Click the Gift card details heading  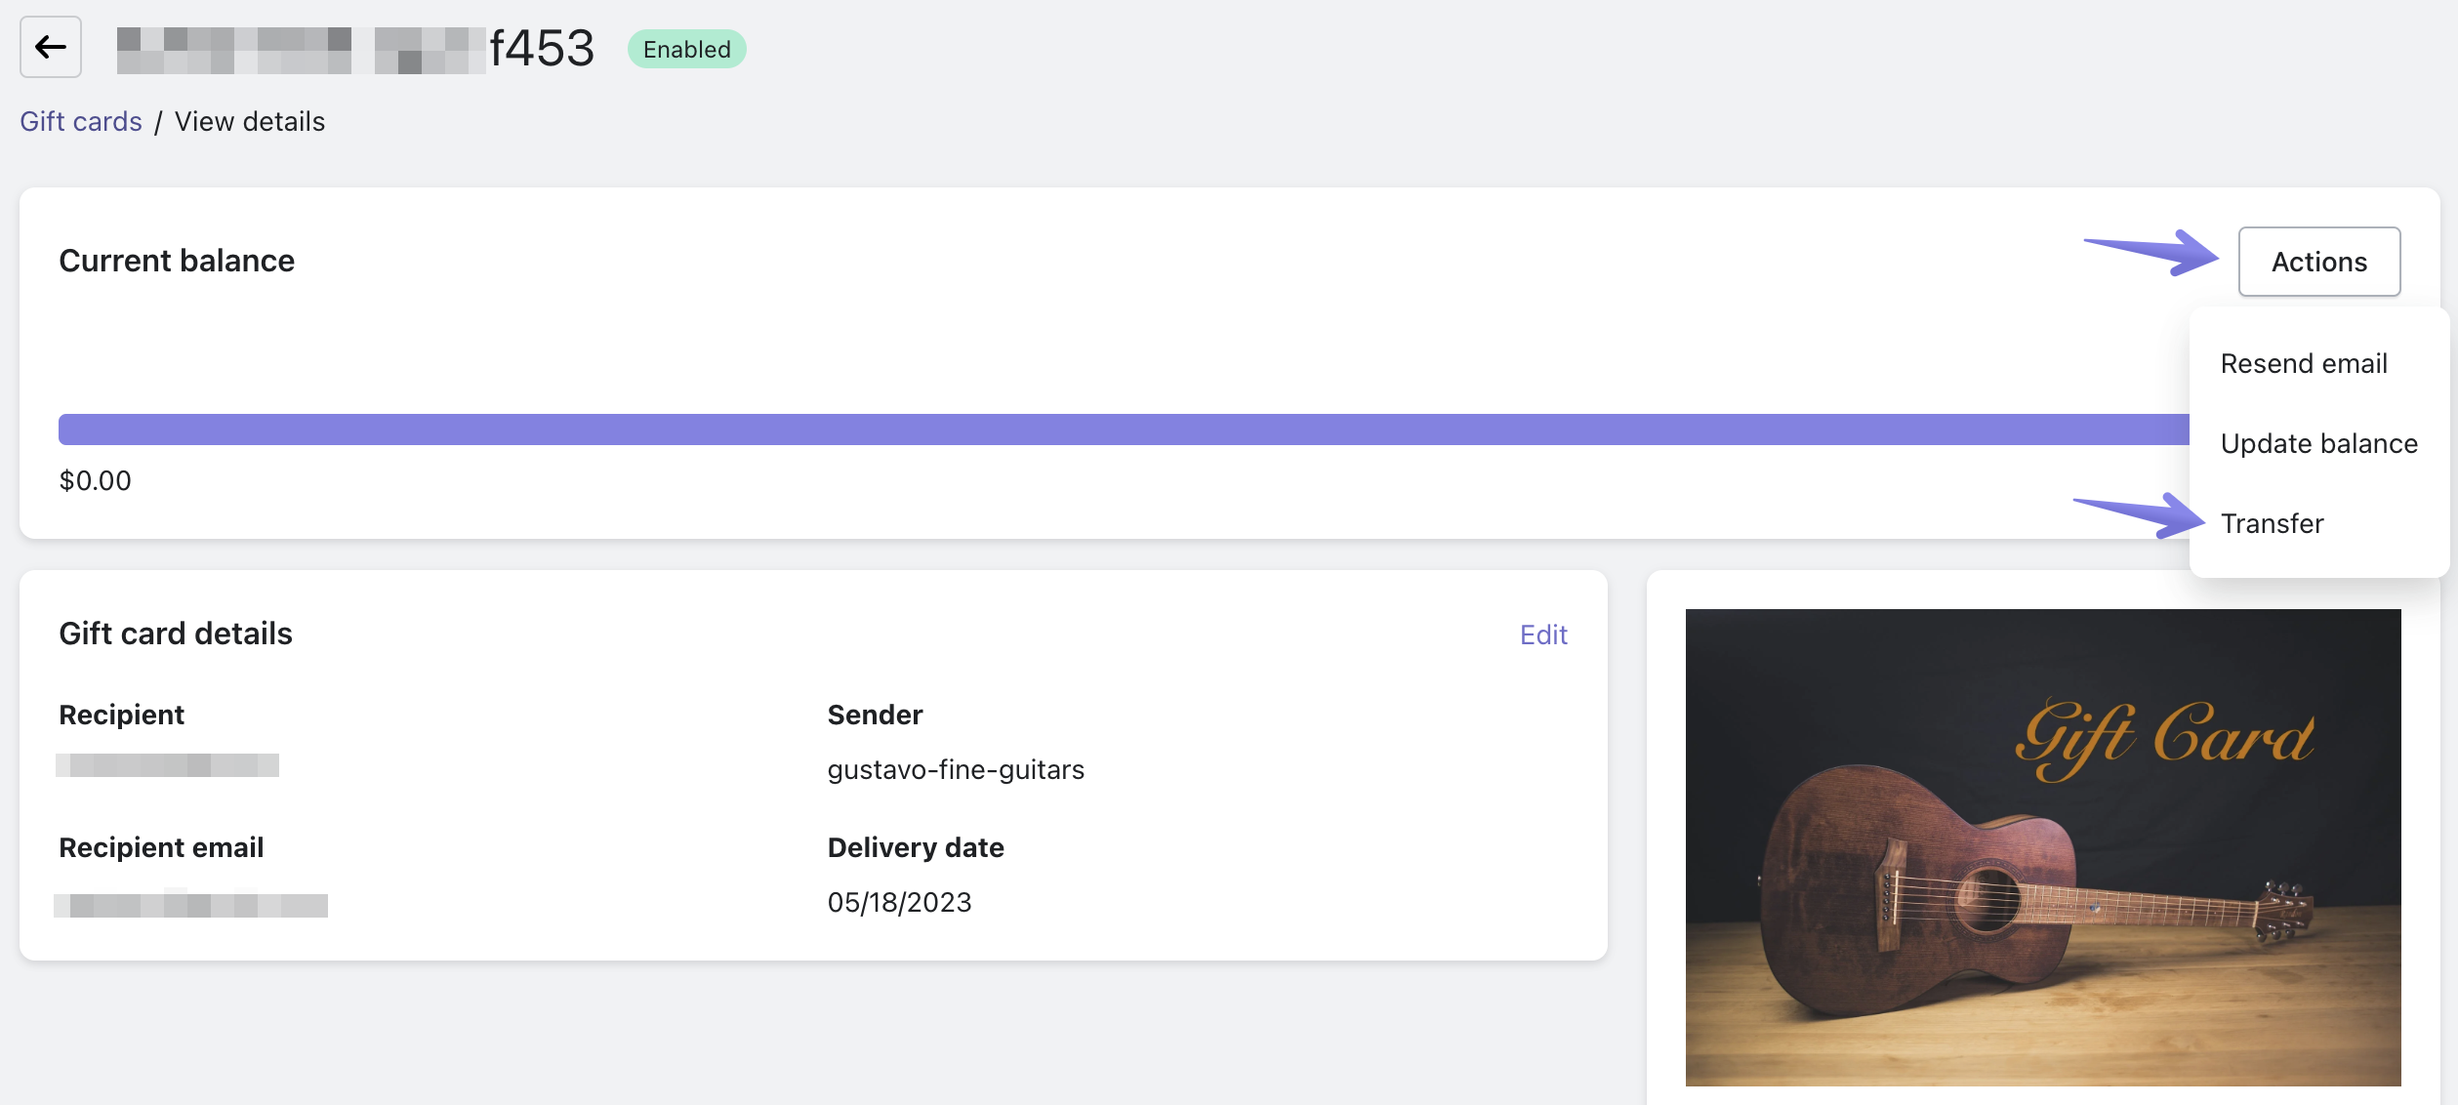click(176, 634)
